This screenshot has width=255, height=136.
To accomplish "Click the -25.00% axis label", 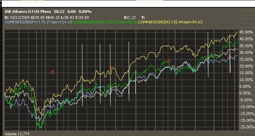I will [x=246, y=127].
